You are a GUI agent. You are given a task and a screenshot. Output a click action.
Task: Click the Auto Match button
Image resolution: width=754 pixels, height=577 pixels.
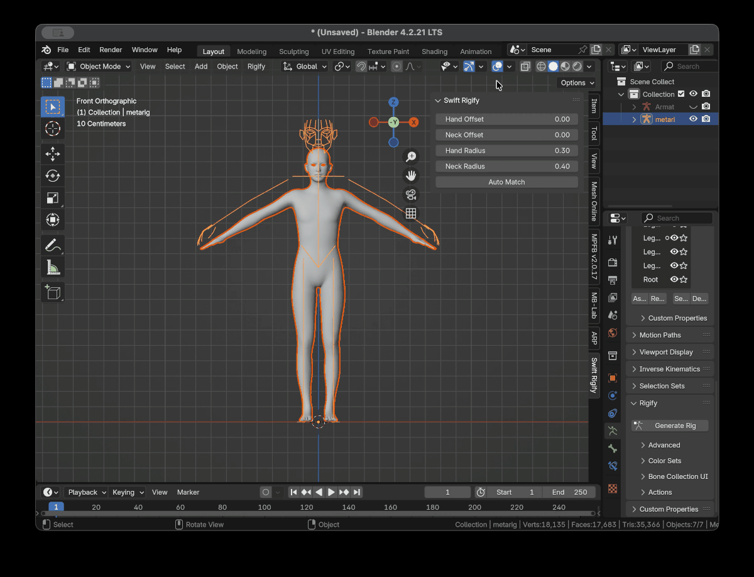coord(506,182)
